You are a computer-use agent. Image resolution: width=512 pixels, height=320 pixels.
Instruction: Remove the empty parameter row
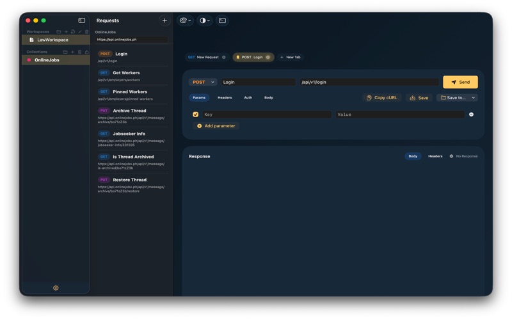(471, 115)
